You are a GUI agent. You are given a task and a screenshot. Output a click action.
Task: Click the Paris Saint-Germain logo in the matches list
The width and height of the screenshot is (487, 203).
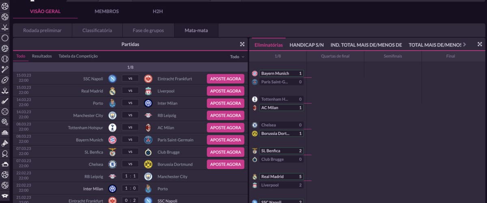tap(148, 140)
